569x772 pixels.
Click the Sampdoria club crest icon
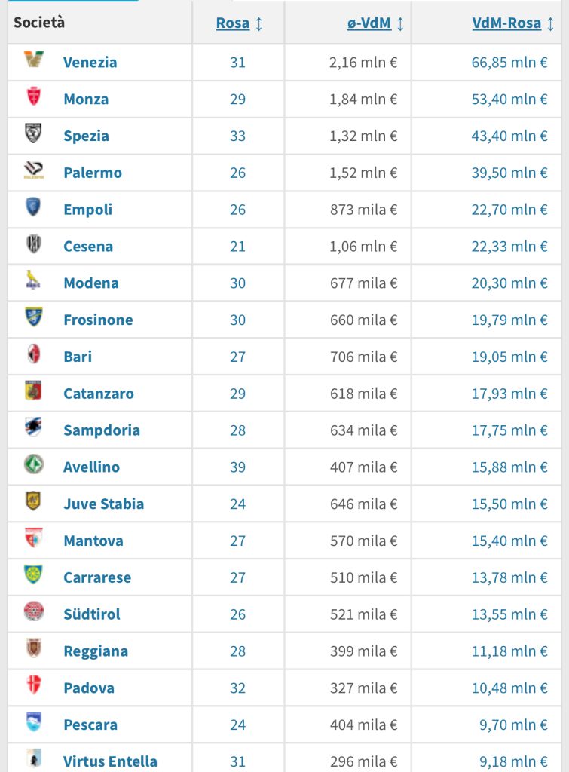(x=33, y=428)
